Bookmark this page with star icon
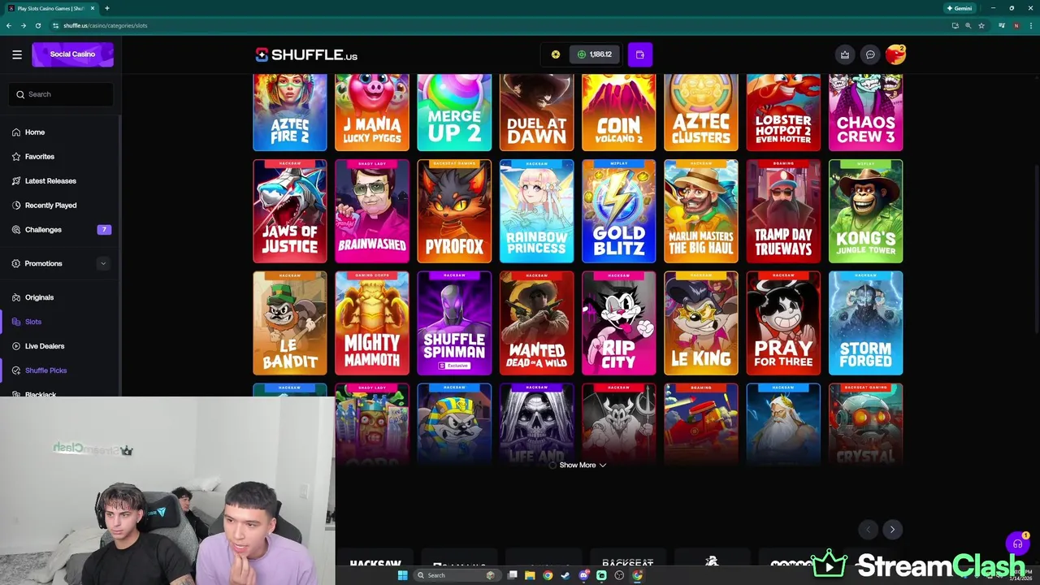 [x=981, y=25]
